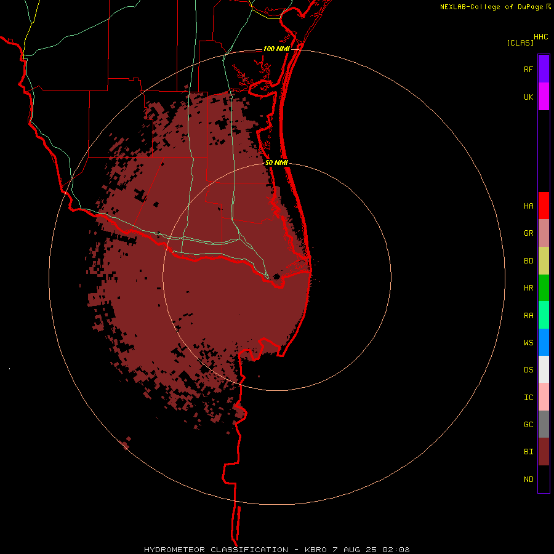The height and width of the screenshot is (554, 554).
Task: Click the 'GC' legend label
Action: pyautogui.click(x=528, y=424)
